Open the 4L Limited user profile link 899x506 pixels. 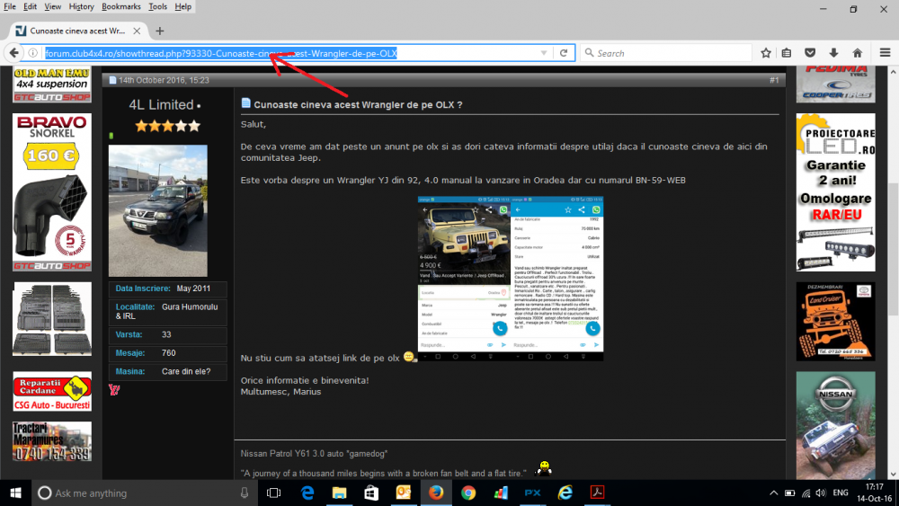tap(161, 105)
